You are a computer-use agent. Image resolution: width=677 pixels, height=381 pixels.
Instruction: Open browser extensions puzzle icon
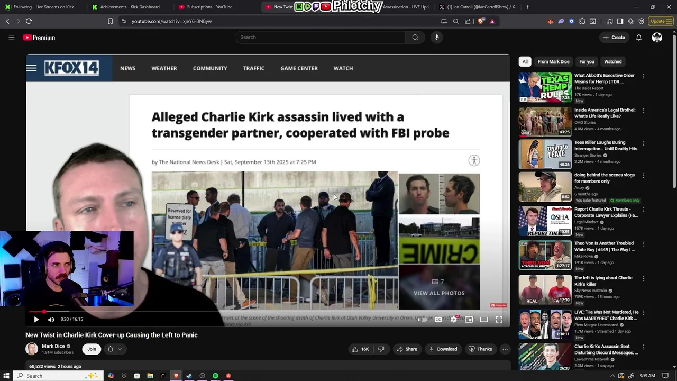582,21
